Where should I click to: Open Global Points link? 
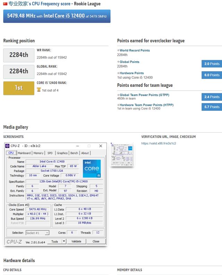pos(129,62)
